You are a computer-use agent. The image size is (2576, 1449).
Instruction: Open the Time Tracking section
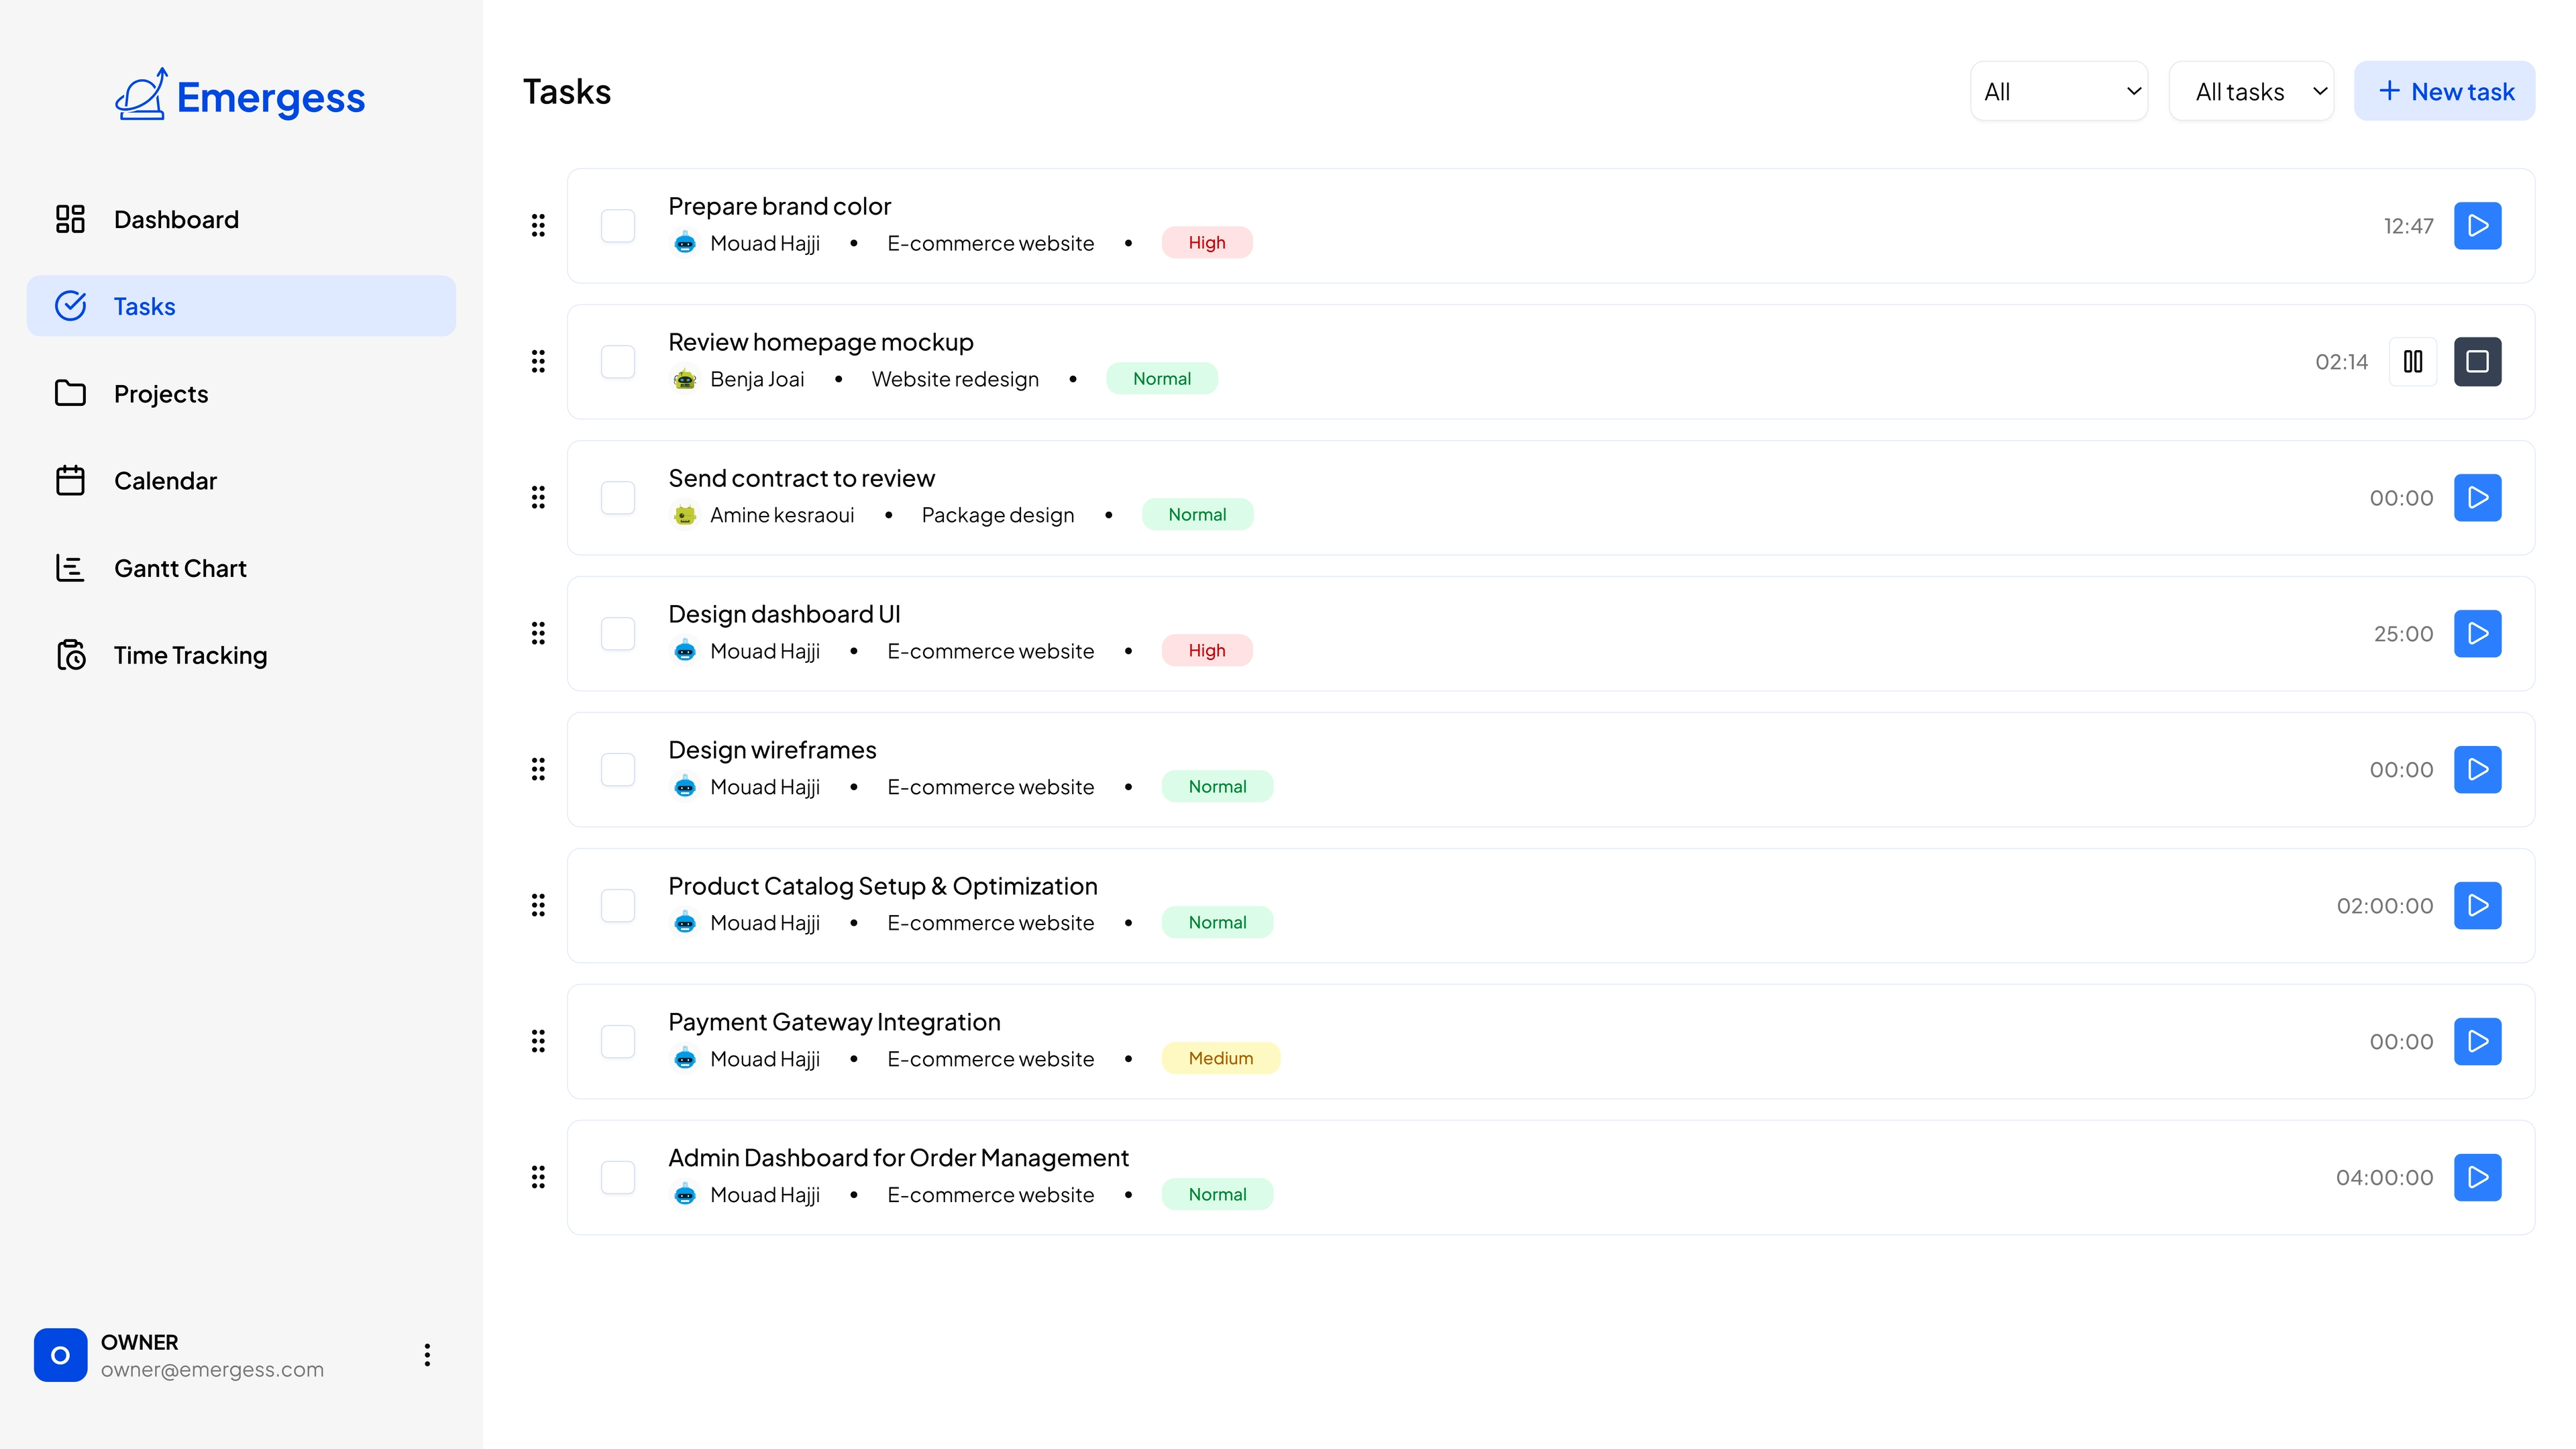coord(190,655)
